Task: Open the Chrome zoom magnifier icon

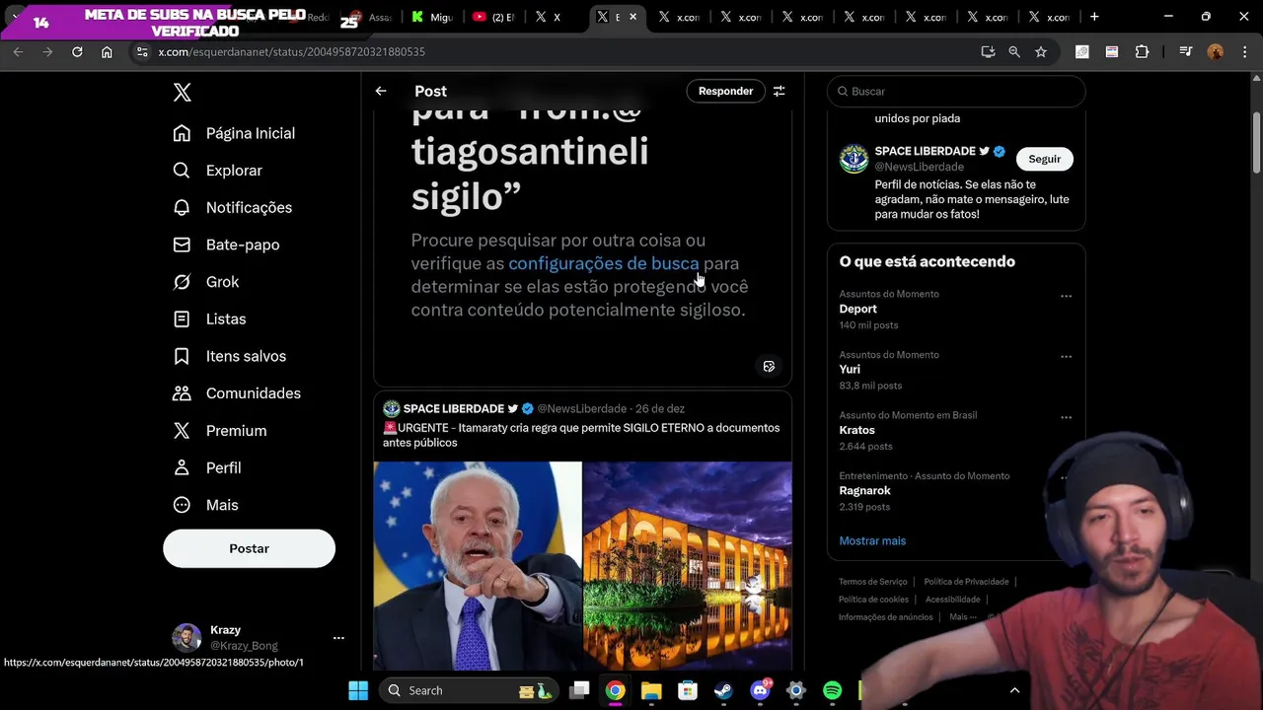Action: (x=1014, y=51)
